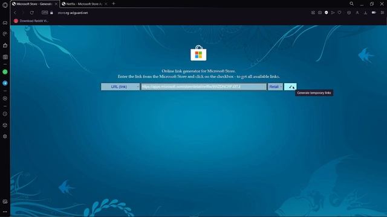The image size is (387, 217).
Task: Open the Opera menu logo button
Action: tap(5, 5)
